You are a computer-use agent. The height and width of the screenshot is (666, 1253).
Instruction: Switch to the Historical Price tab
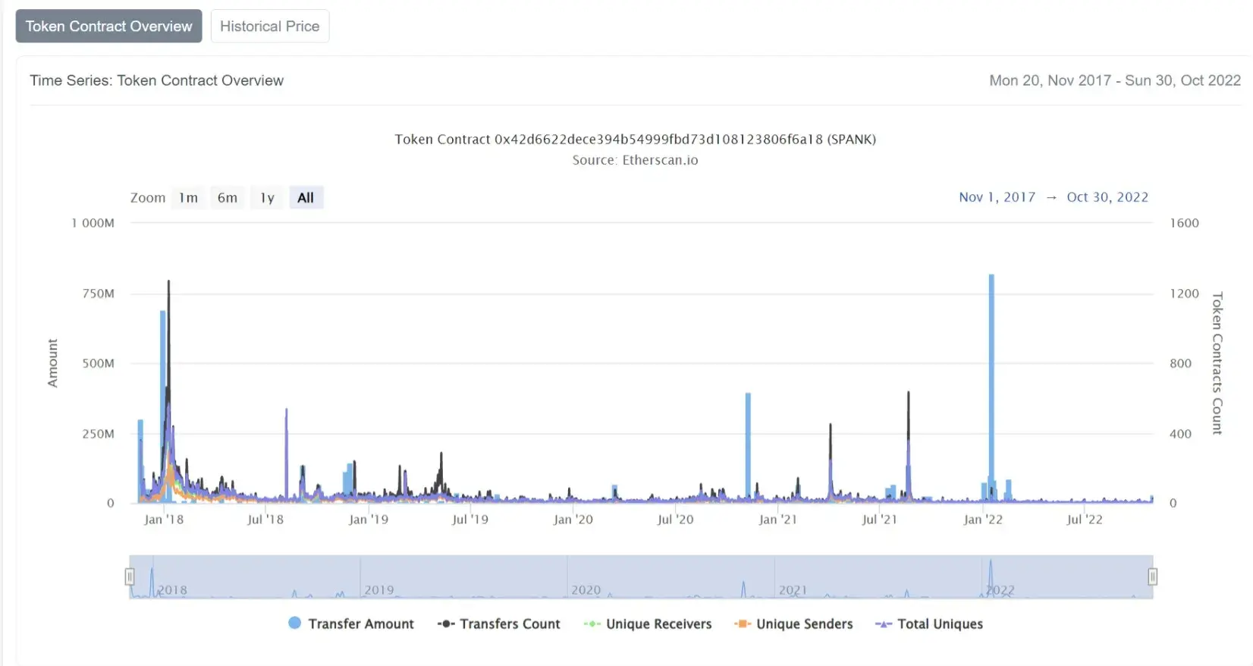(270, 26)
